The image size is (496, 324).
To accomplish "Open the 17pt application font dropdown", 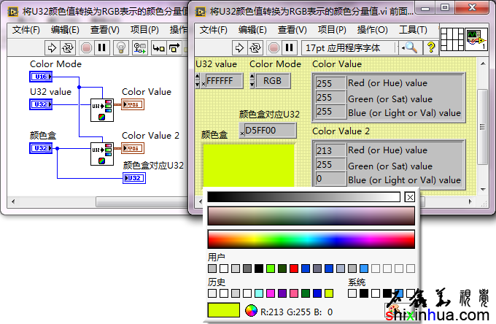I will point(350,47).
